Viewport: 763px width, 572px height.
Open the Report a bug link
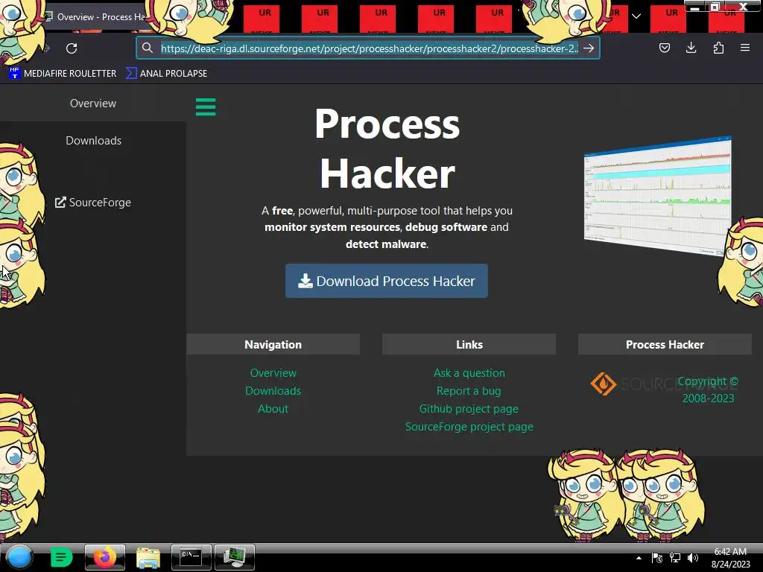pyautogui.click(x=469, y=391)
